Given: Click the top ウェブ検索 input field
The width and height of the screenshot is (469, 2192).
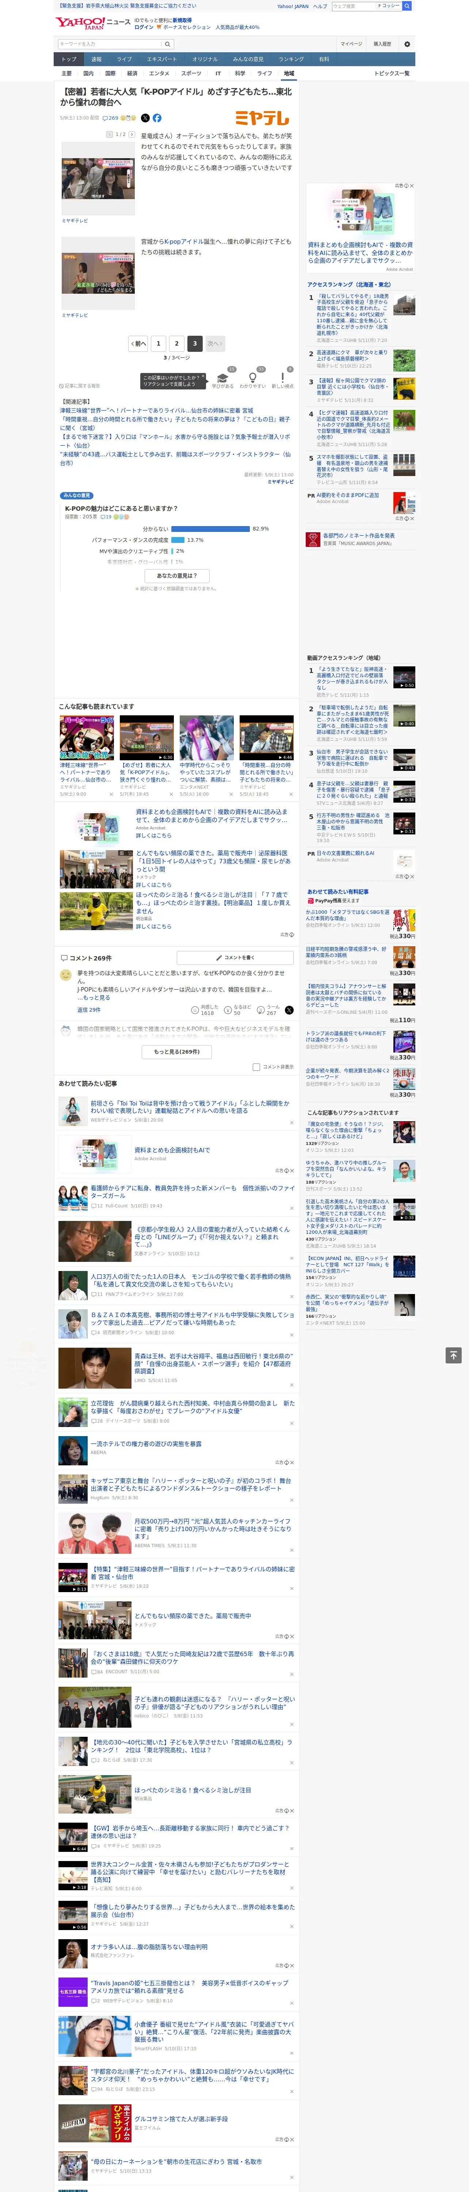Looking at the screenshot, I should [x=354, y=6].
